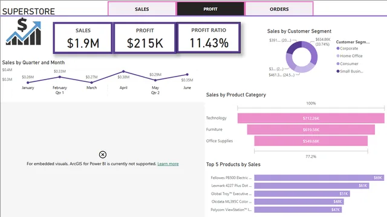Click the $461.3 (24.5) donut label
The height and width of the screenshot is (217, 387).
tap(281, 75)
